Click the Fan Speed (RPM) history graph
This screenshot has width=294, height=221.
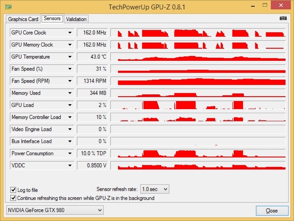click(x=198, y=81)
